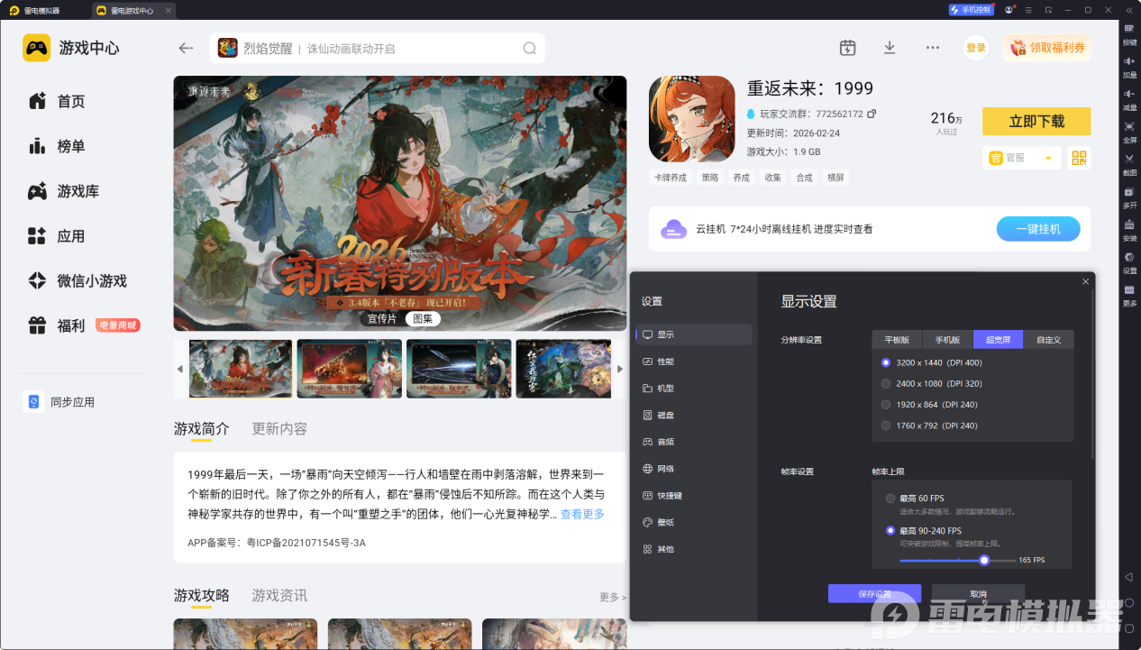Click the game center back arrow

(187, 49)
